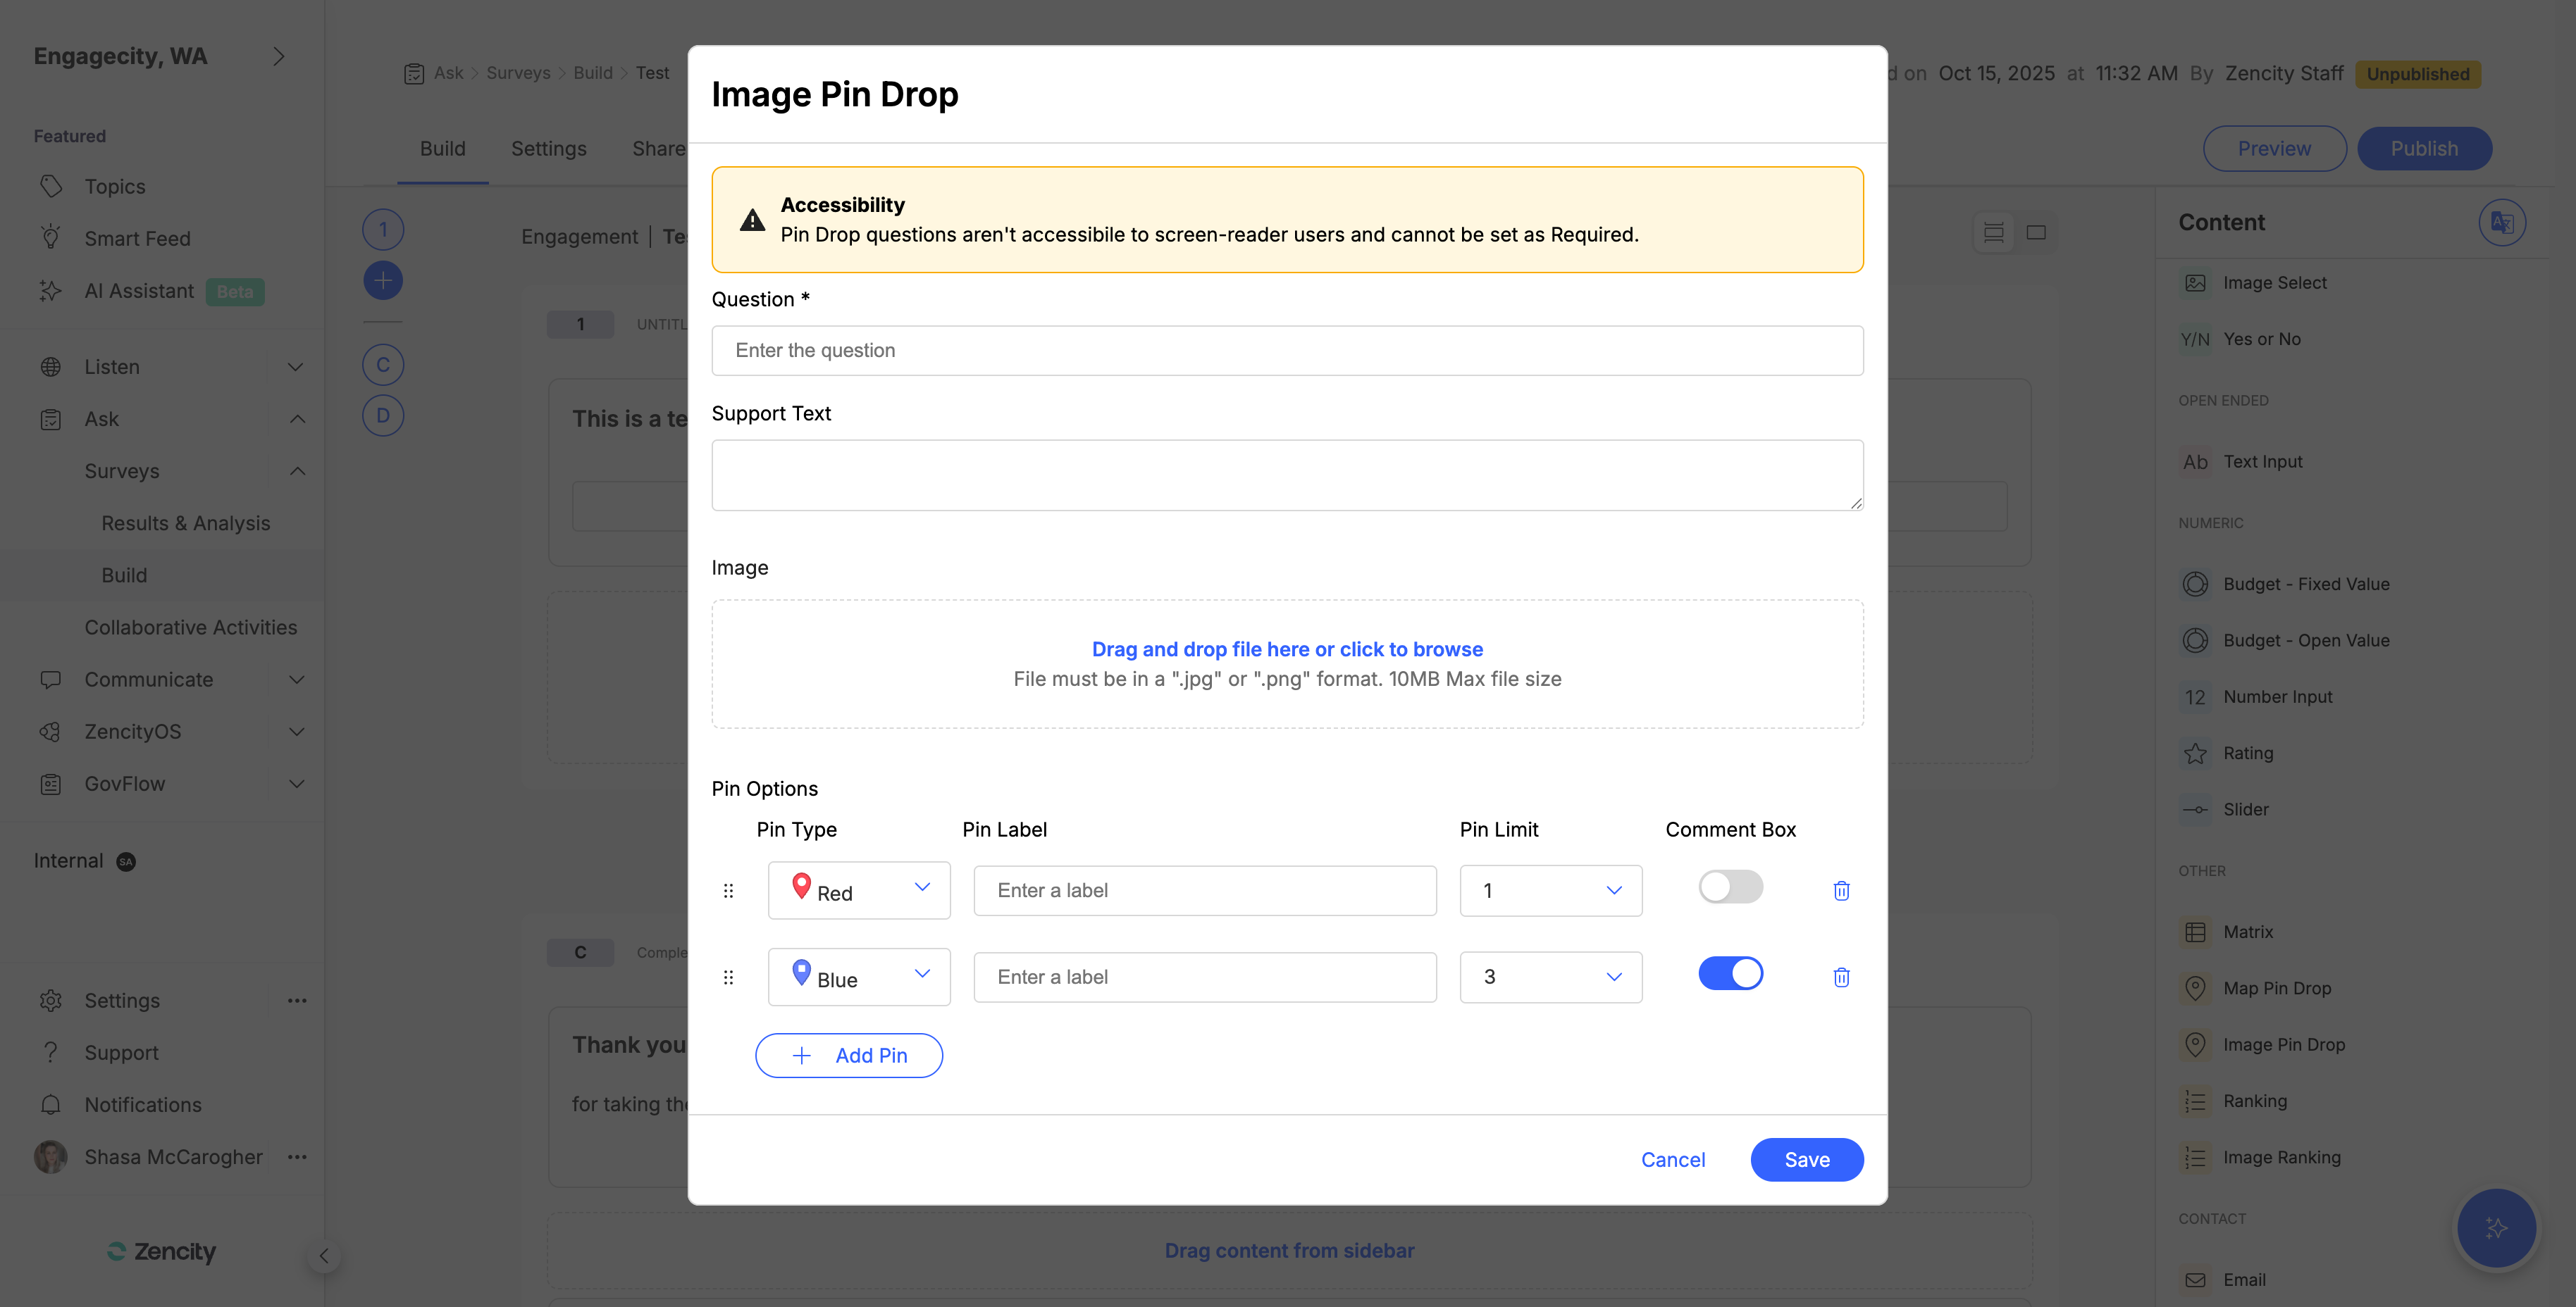Click the translate icon in the Content panel

click(2501, 222)
